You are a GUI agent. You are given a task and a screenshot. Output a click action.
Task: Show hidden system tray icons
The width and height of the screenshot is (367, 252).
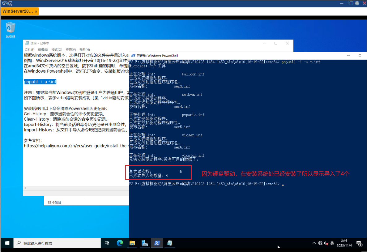click(314, 243)
